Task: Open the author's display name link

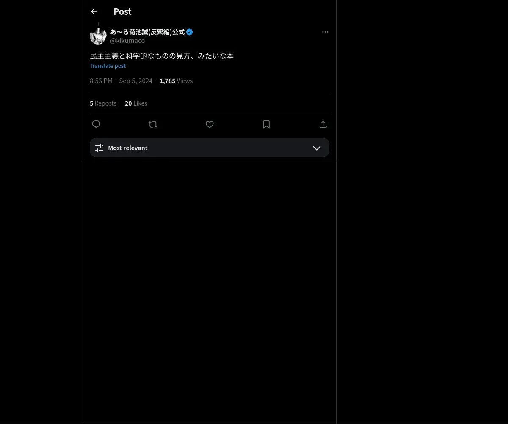Action: coord(147,32)
